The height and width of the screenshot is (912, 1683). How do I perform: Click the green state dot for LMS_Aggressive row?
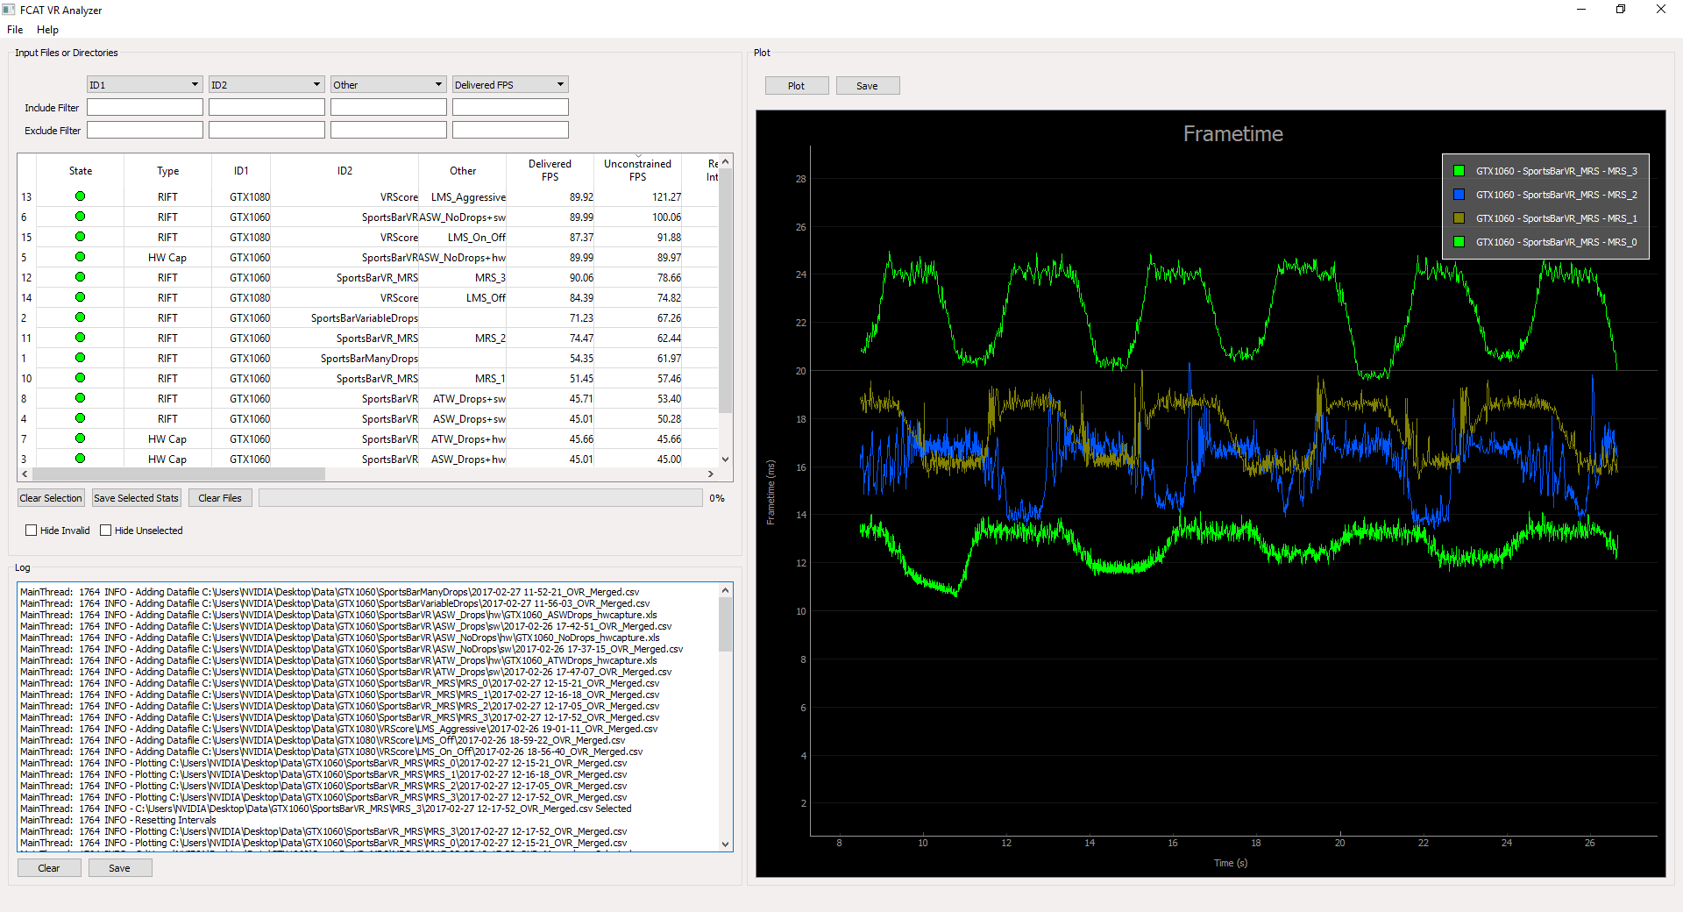[80, 196]
